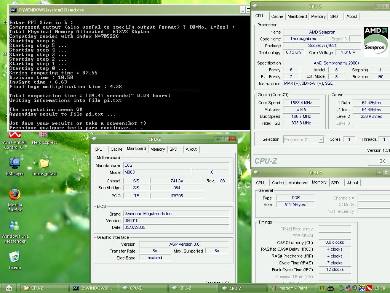Close the CPU-Z Mainboard window
The width and height of the screenshot is (390, 293).
pyautogui.click(x=232, y=139)
